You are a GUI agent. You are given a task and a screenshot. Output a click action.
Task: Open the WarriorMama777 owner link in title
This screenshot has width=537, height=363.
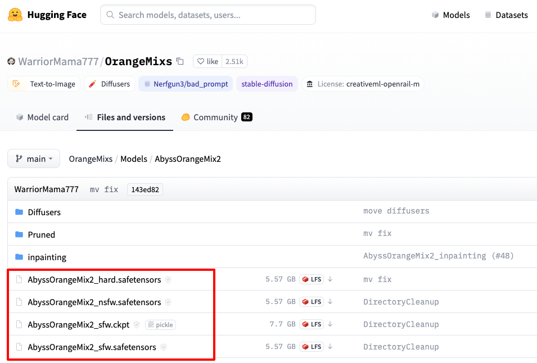pyautogui.click(x=58, y=61)
